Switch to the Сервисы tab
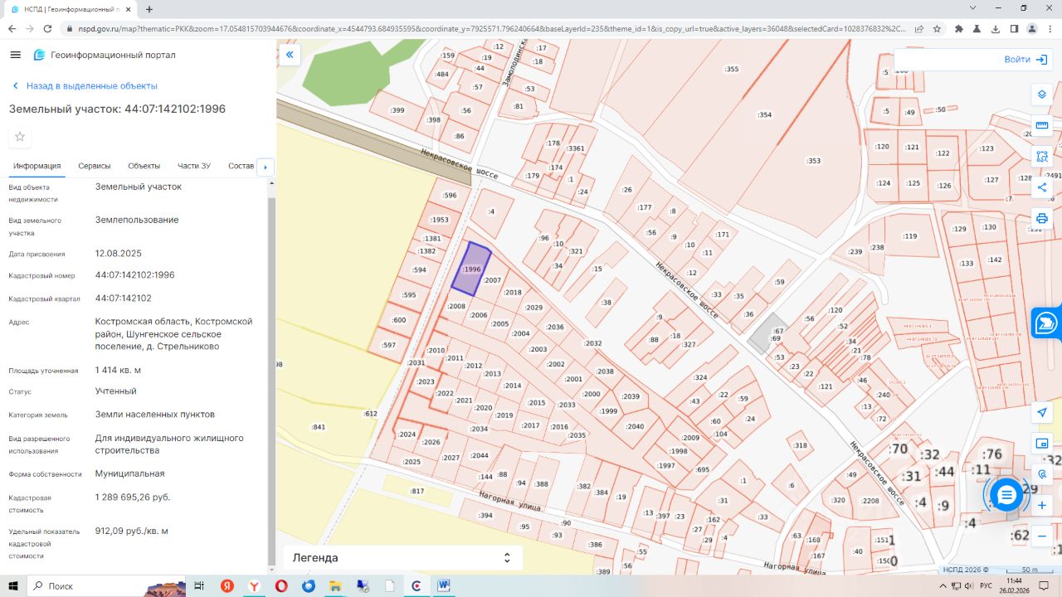The width and height of the screenshot is (1062, 597). pyautogui.click(x=95, y=166)
